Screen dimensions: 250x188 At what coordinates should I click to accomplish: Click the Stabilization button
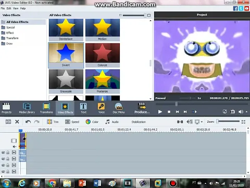(x=139, y=122)
